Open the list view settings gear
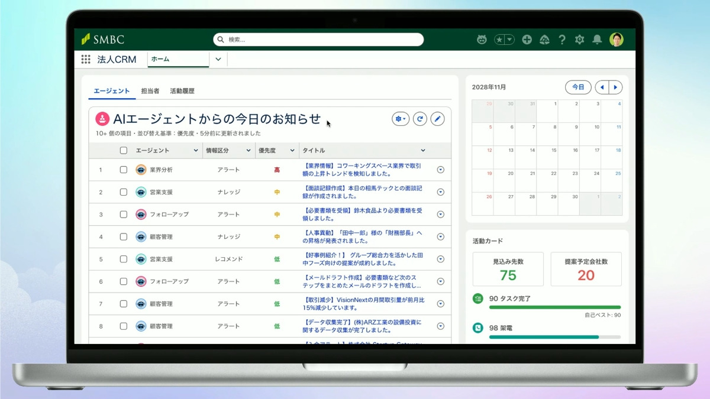The height and width of the screenshot is (399, 710). click(401, 119)
